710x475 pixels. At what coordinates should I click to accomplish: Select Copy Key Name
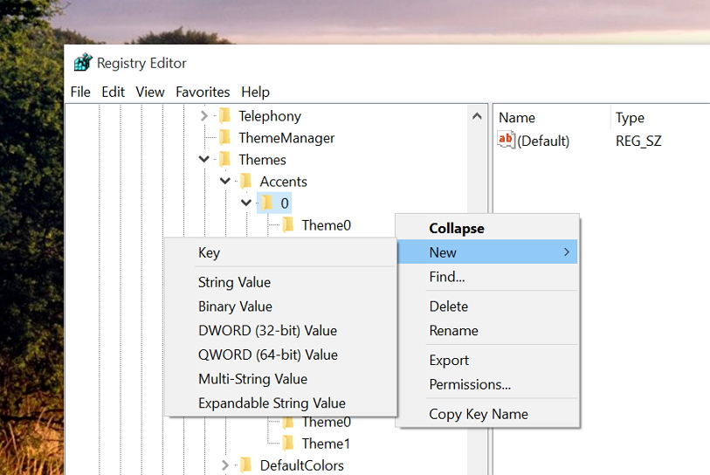click(487, 414)
